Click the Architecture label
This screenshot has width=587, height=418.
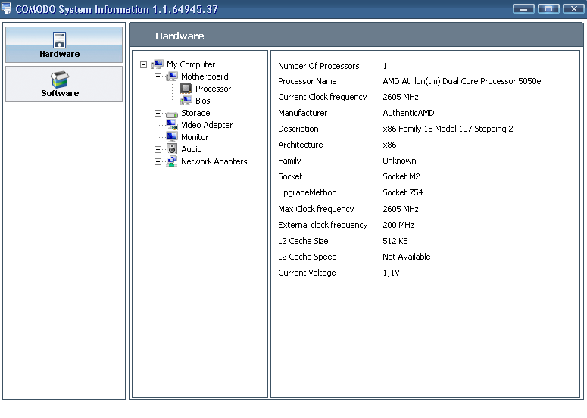point(300,145)
